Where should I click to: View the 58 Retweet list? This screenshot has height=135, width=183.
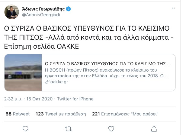18,114
